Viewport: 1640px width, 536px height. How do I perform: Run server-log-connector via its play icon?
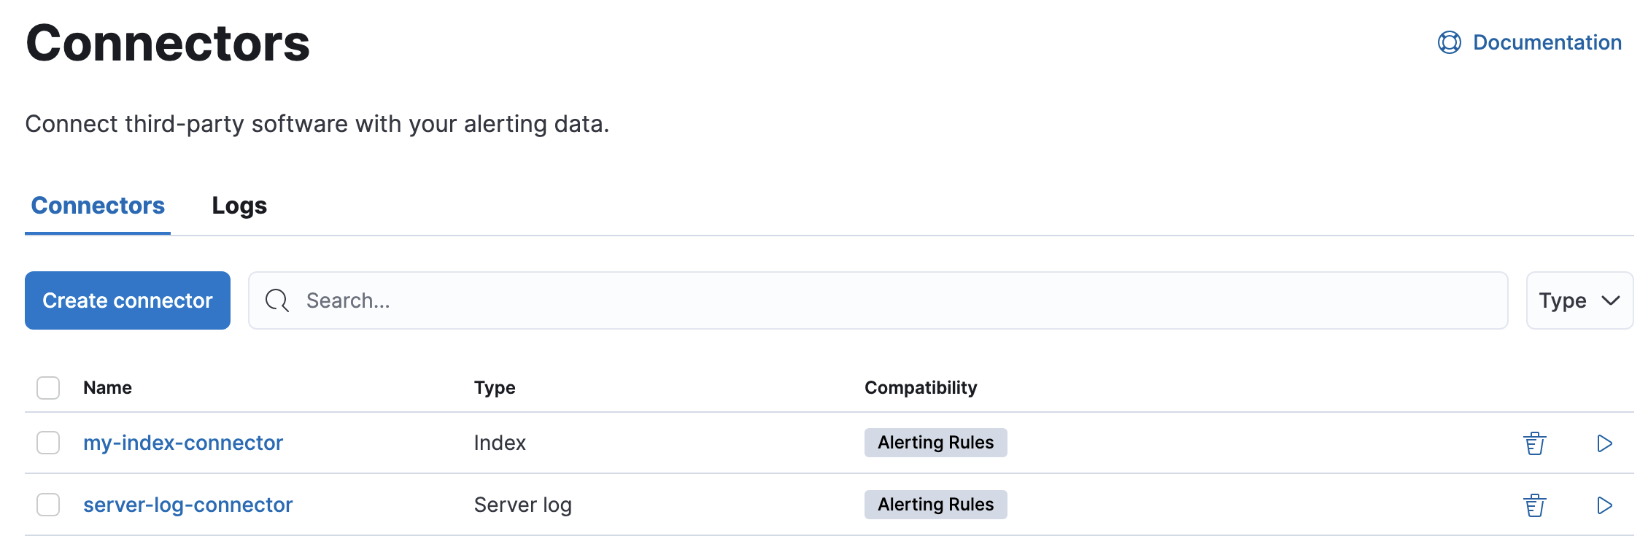pyautogui.click(x=1604, y=504)
